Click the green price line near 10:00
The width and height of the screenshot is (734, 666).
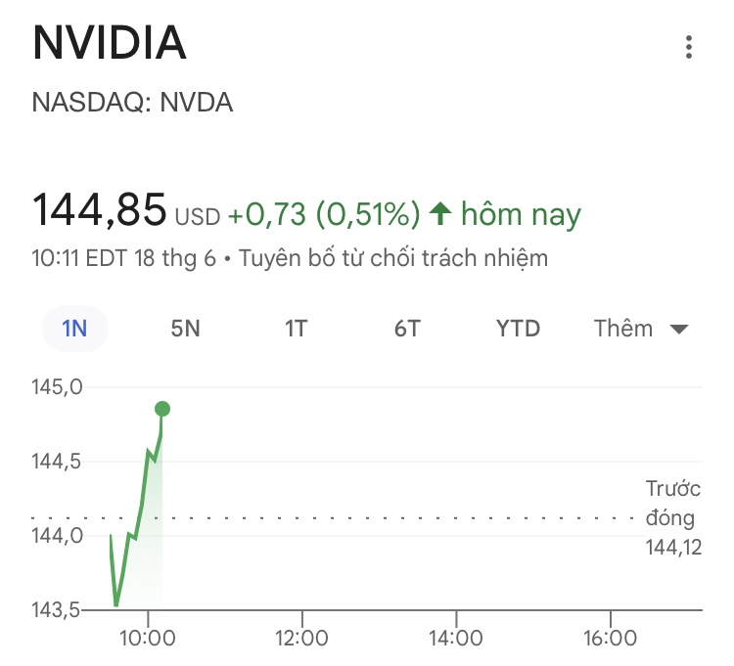[x=141, y=509]
